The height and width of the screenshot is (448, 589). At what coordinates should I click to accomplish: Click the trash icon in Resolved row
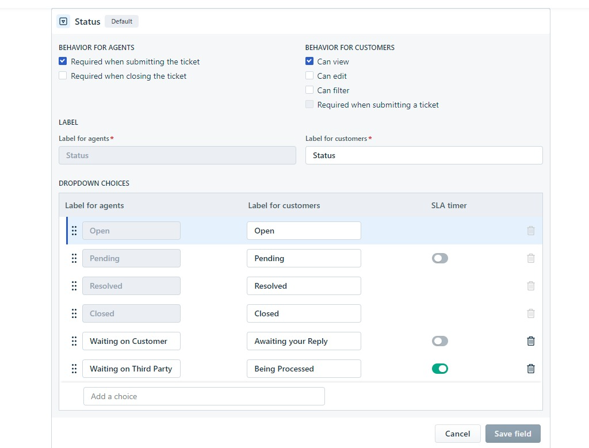click(x=531, y=286)
